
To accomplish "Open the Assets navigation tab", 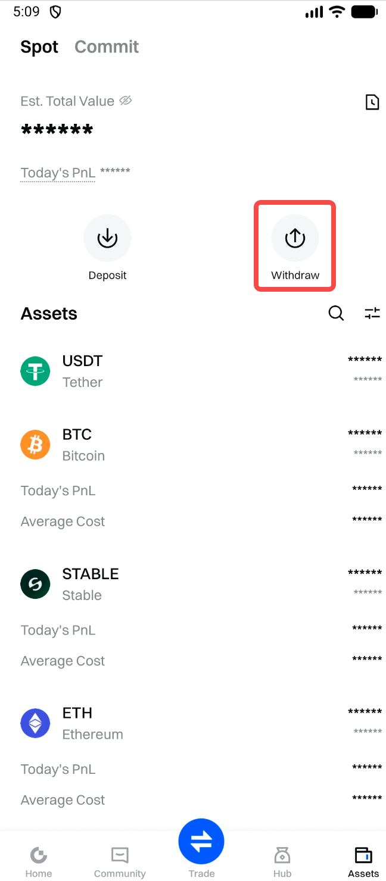I will coord(363,862).
